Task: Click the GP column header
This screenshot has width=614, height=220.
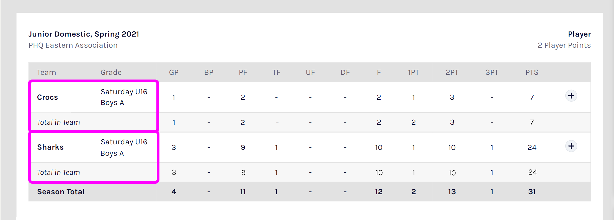Action: (174, 72)
